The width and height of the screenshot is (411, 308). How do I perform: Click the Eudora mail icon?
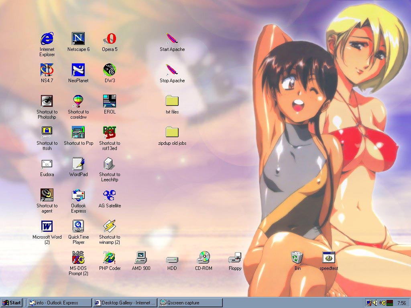(47, 164)
